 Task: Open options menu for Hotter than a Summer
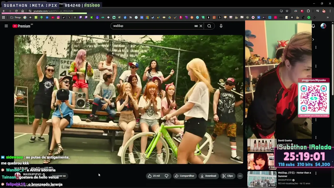[316, 173]
